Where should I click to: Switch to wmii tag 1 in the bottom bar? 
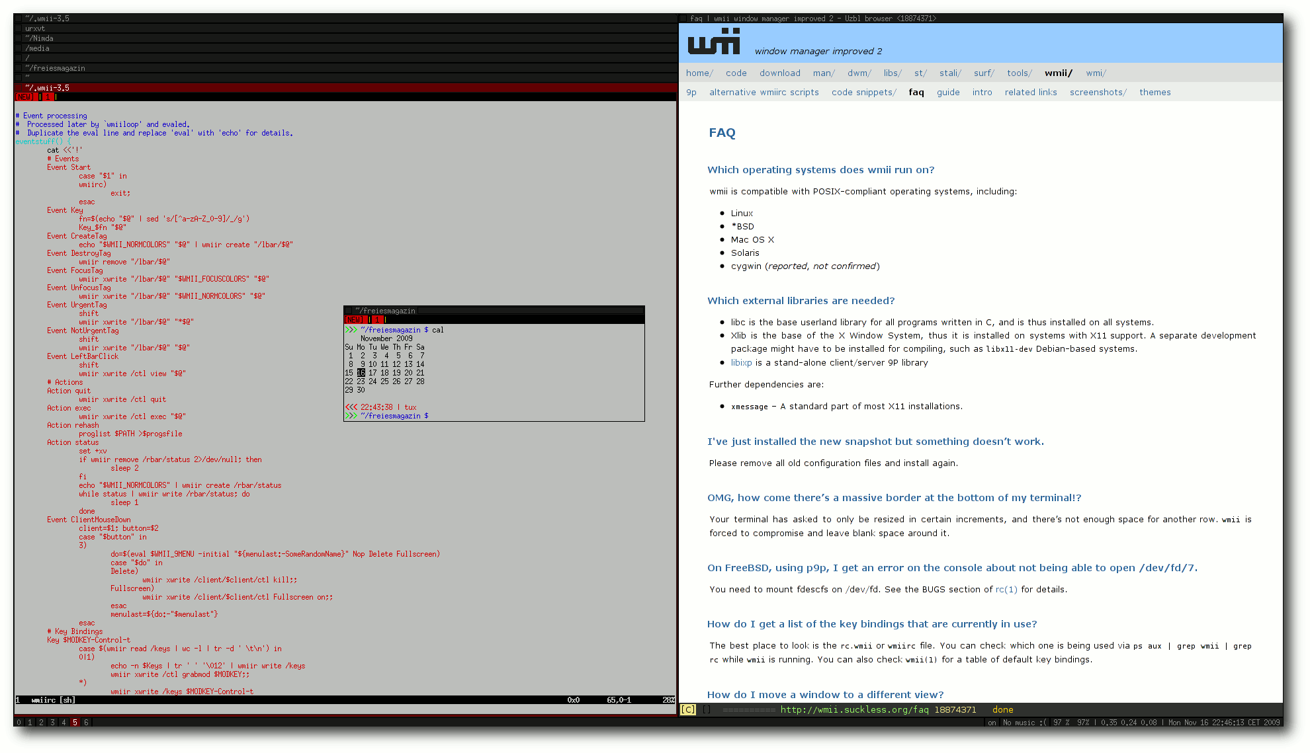tap(30, 723)
